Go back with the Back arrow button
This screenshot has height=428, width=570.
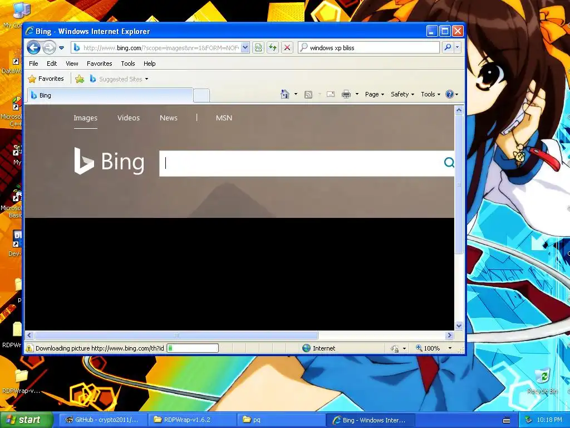33,47
